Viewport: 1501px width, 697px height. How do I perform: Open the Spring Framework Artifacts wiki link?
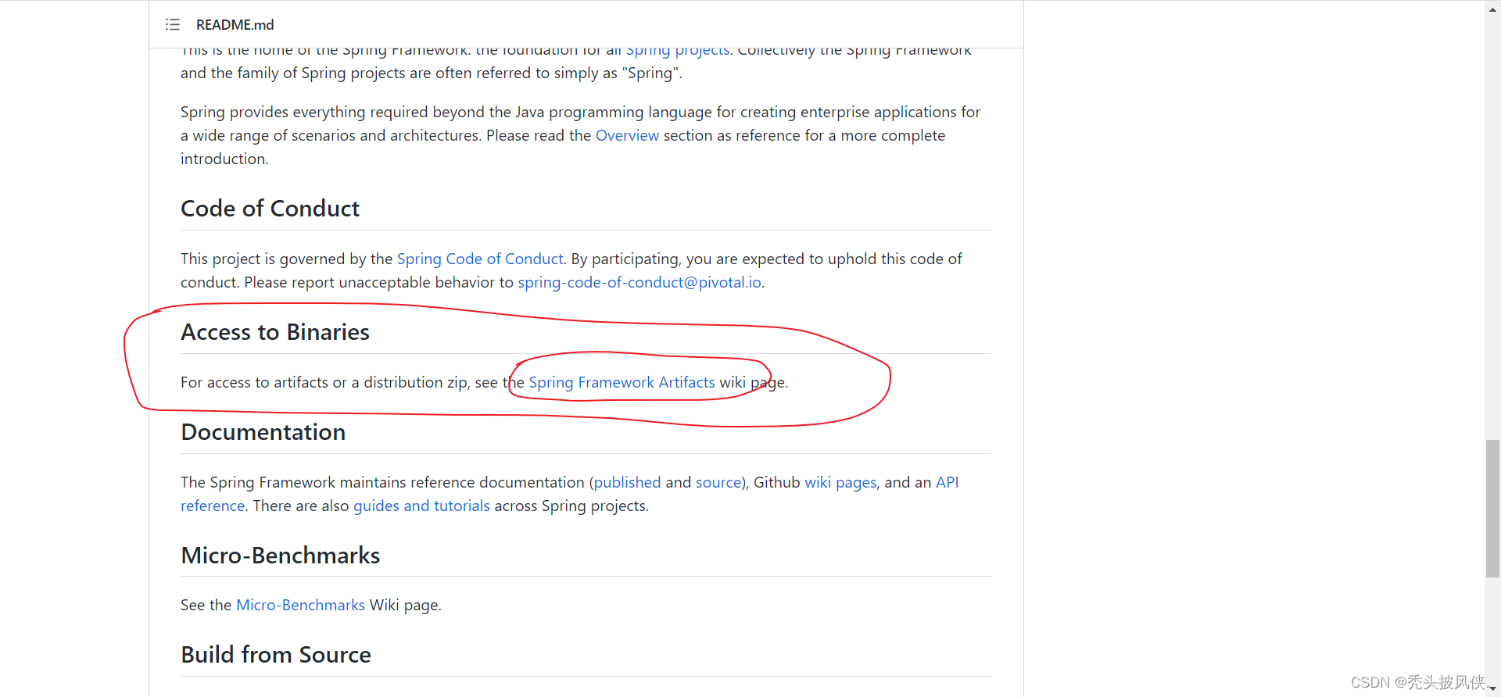[x=622, y=382]
